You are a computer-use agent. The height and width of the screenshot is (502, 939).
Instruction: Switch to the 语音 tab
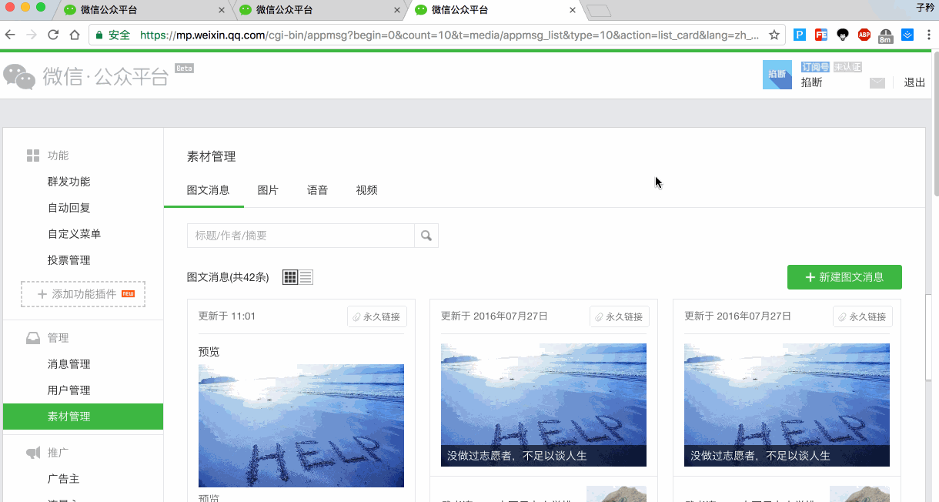tap(317, 190)
